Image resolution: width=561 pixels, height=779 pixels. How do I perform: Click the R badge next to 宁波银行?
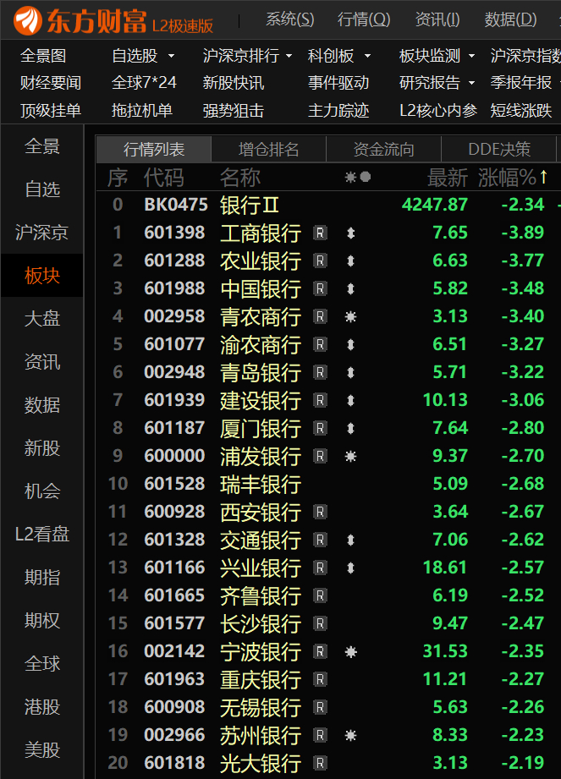tap(320, 651)
